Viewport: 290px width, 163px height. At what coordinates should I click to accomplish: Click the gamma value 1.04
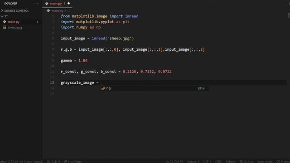click(x=83, y=60)
